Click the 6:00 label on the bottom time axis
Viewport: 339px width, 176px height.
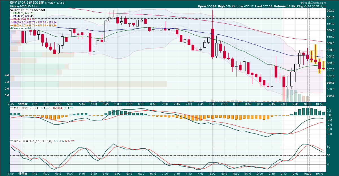click(117, 174)
